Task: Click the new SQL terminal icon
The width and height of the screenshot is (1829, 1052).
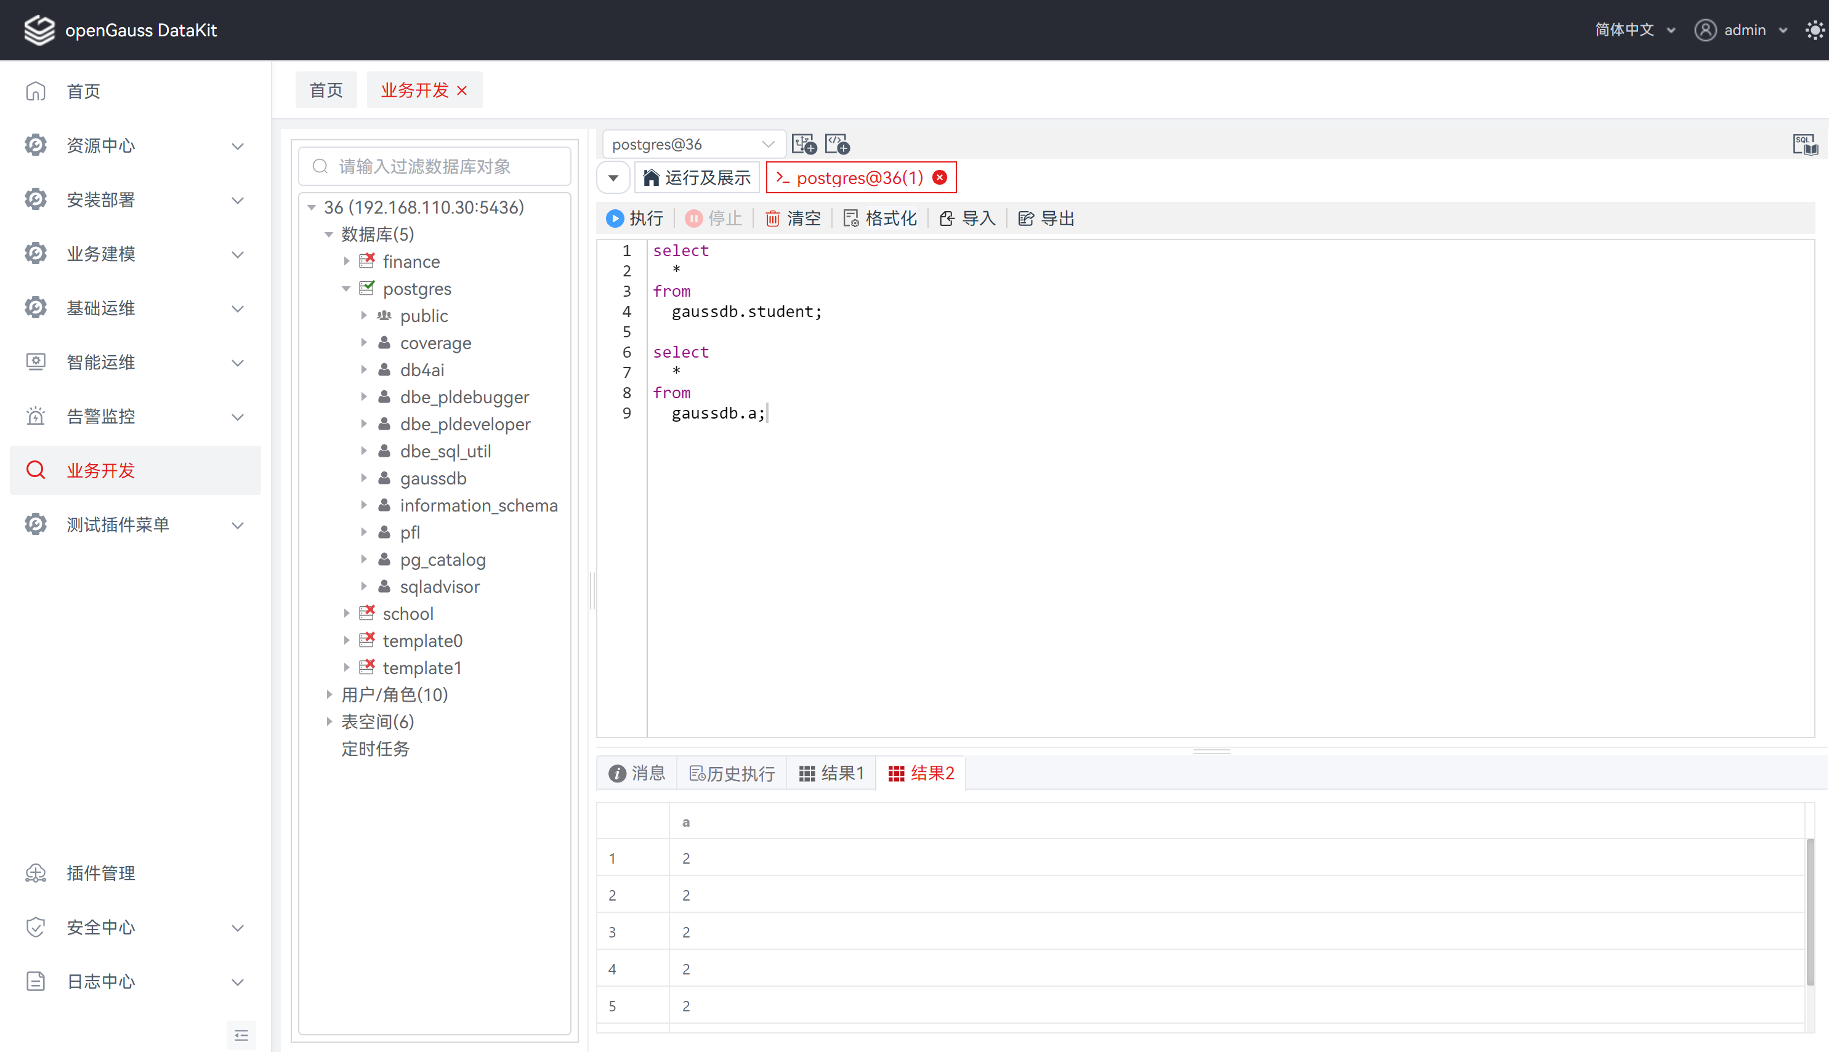Action: coord(838,144)
